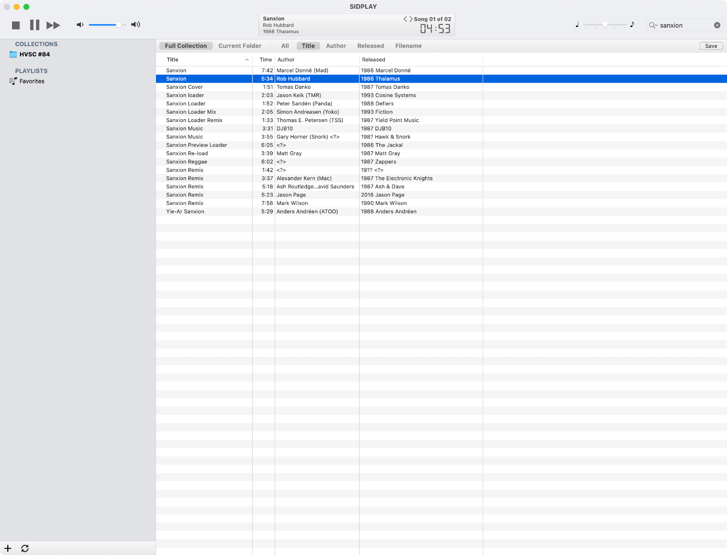Image resolution: width=727 pixels, height=555 pixels.
Task: Filter search by Filename
Action: coord(408,46)
